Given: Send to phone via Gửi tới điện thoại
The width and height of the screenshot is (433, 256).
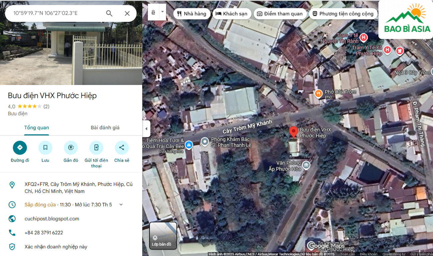Looking at the screenshot, I should click(96, 148).
